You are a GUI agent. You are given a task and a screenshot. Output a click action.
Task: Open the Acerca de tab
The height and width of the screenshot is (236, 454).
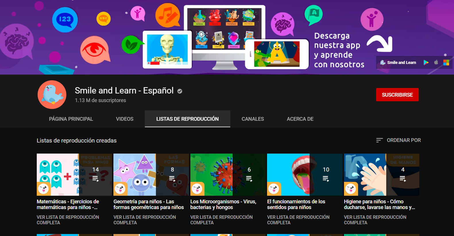tap(300, 119)
